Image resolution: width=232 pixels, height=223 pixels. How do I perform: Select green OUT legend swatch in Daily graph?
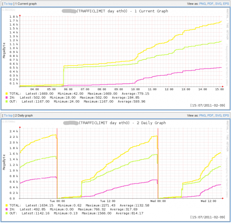click(7, 213)
